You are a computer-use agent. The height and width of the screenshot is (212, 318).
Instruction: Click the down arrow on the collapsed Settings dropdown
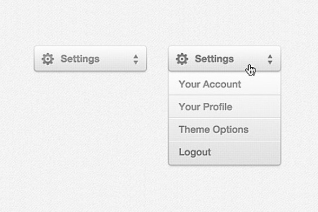pos(136,62)
